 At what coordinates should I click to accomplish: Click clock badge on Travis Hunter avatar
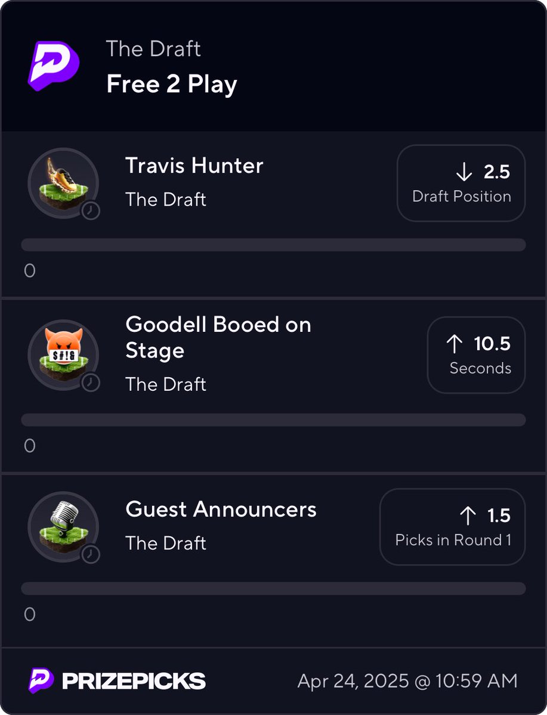tap(91, 210)
